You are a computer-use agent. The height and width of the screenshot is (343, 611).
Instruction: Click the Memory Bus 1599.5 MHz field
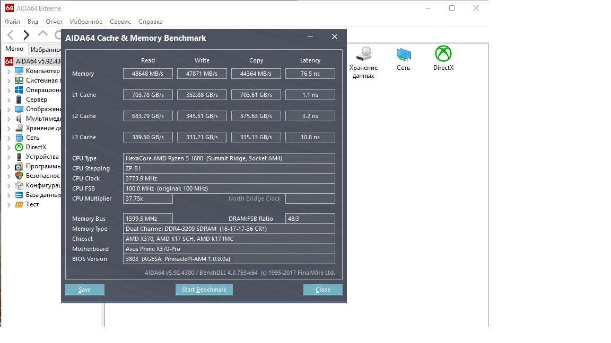(x=147, y=219)
